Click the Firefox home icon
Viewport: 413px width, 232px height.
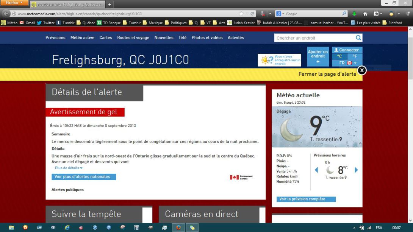[365, 14]
